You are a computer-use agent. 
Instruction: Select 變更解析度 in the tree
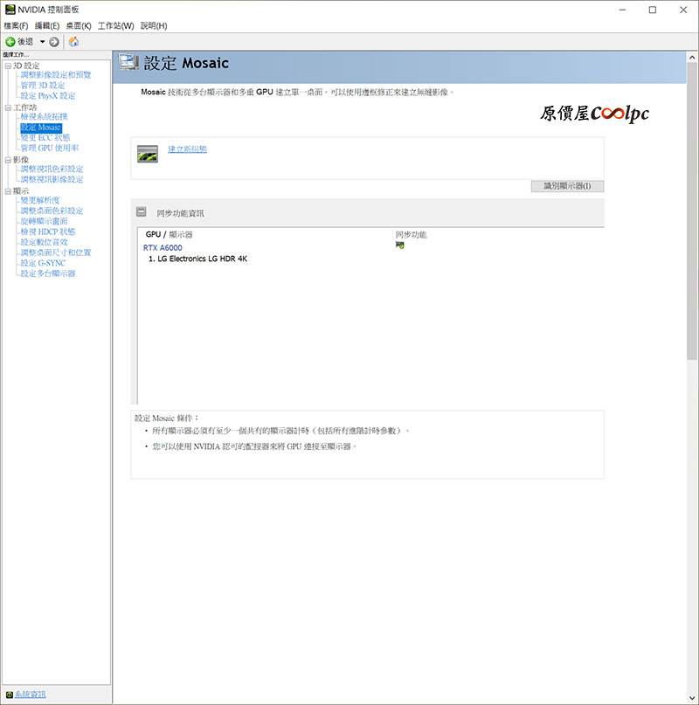[40, 200]
